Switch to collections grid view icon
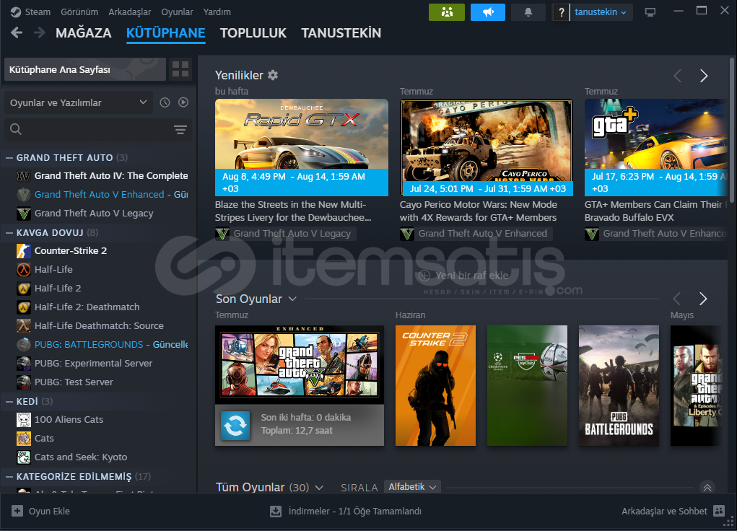 180,69
